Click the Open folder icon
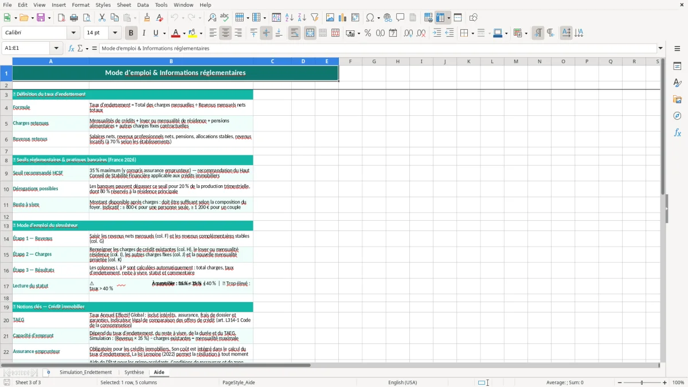688x387 pixels. click(23, 18)
